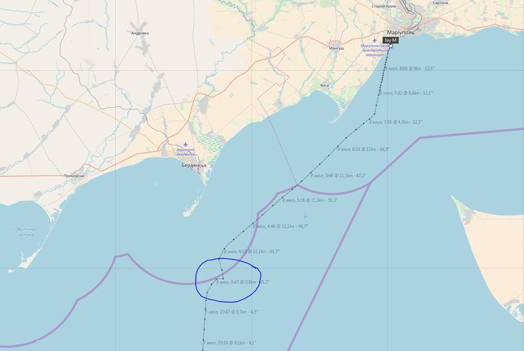Click the small airplane symbol in the sea

306,217
